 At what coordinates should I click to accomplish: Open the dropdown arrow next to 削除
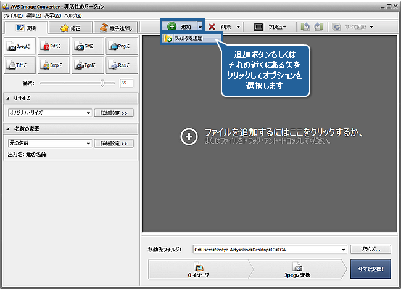[x=238, y=27]
